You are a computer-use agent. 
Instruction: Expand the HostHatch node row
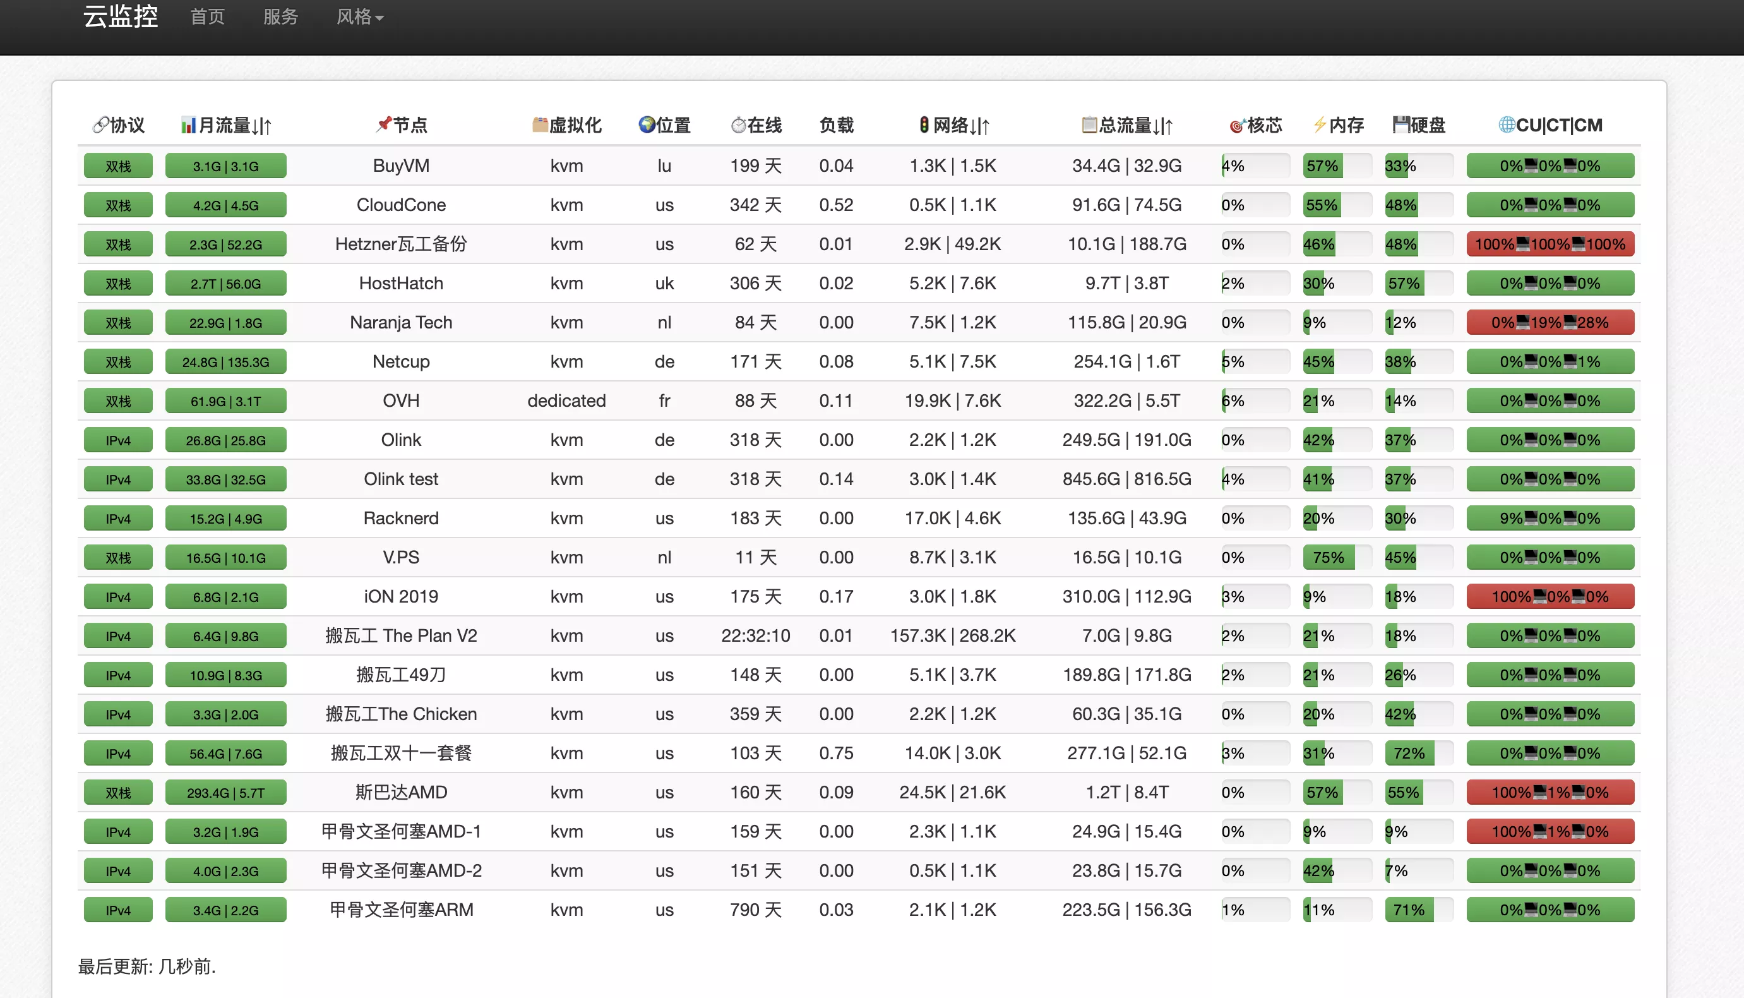pyautogui.click(x=859, y=284)
